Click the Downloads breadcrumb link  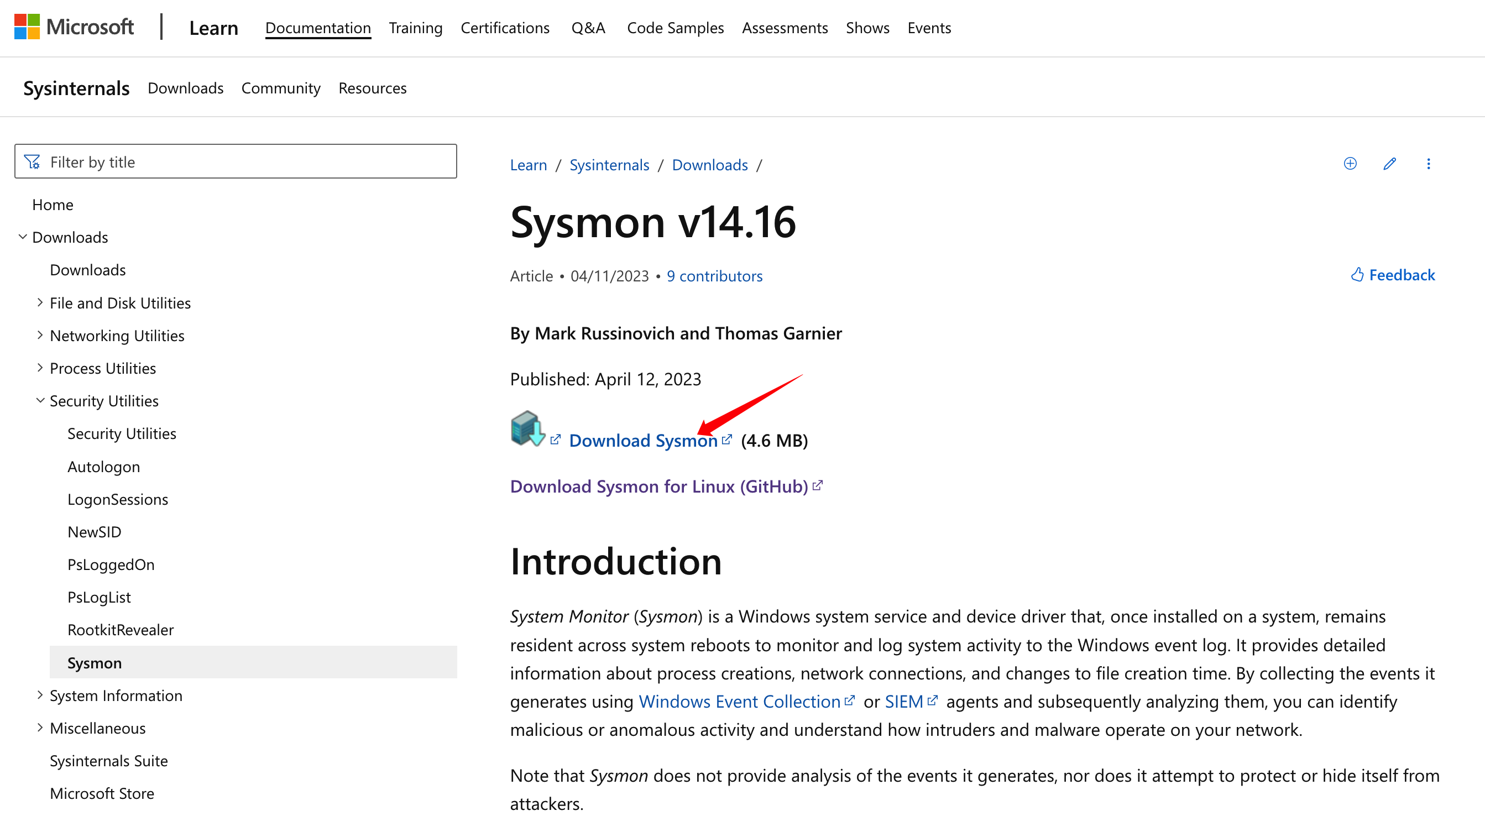[x=709, y=165]
